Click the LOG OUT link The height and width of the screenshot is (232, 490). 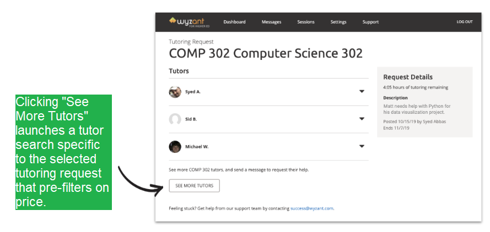pos(465,22)
